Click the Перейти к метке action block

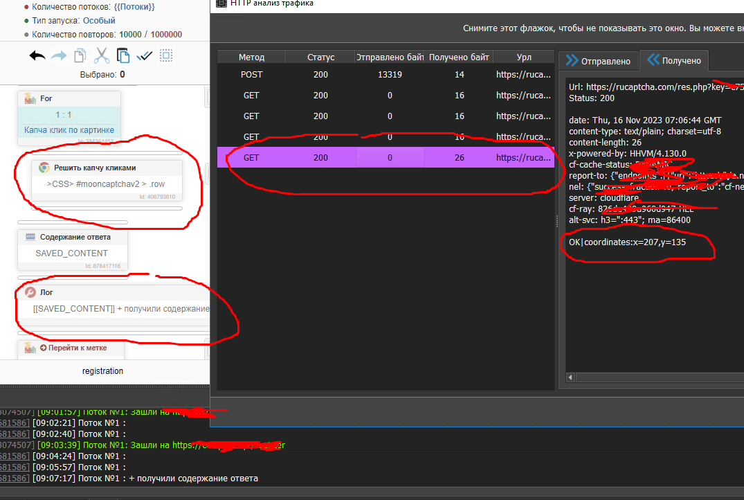coord(73,348)
